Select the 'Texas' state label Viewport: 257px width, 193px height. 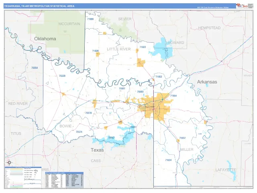(x=97, y=150)
